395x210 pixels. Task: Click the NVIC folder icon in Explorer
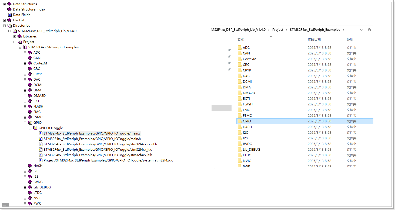coord(239,161)
